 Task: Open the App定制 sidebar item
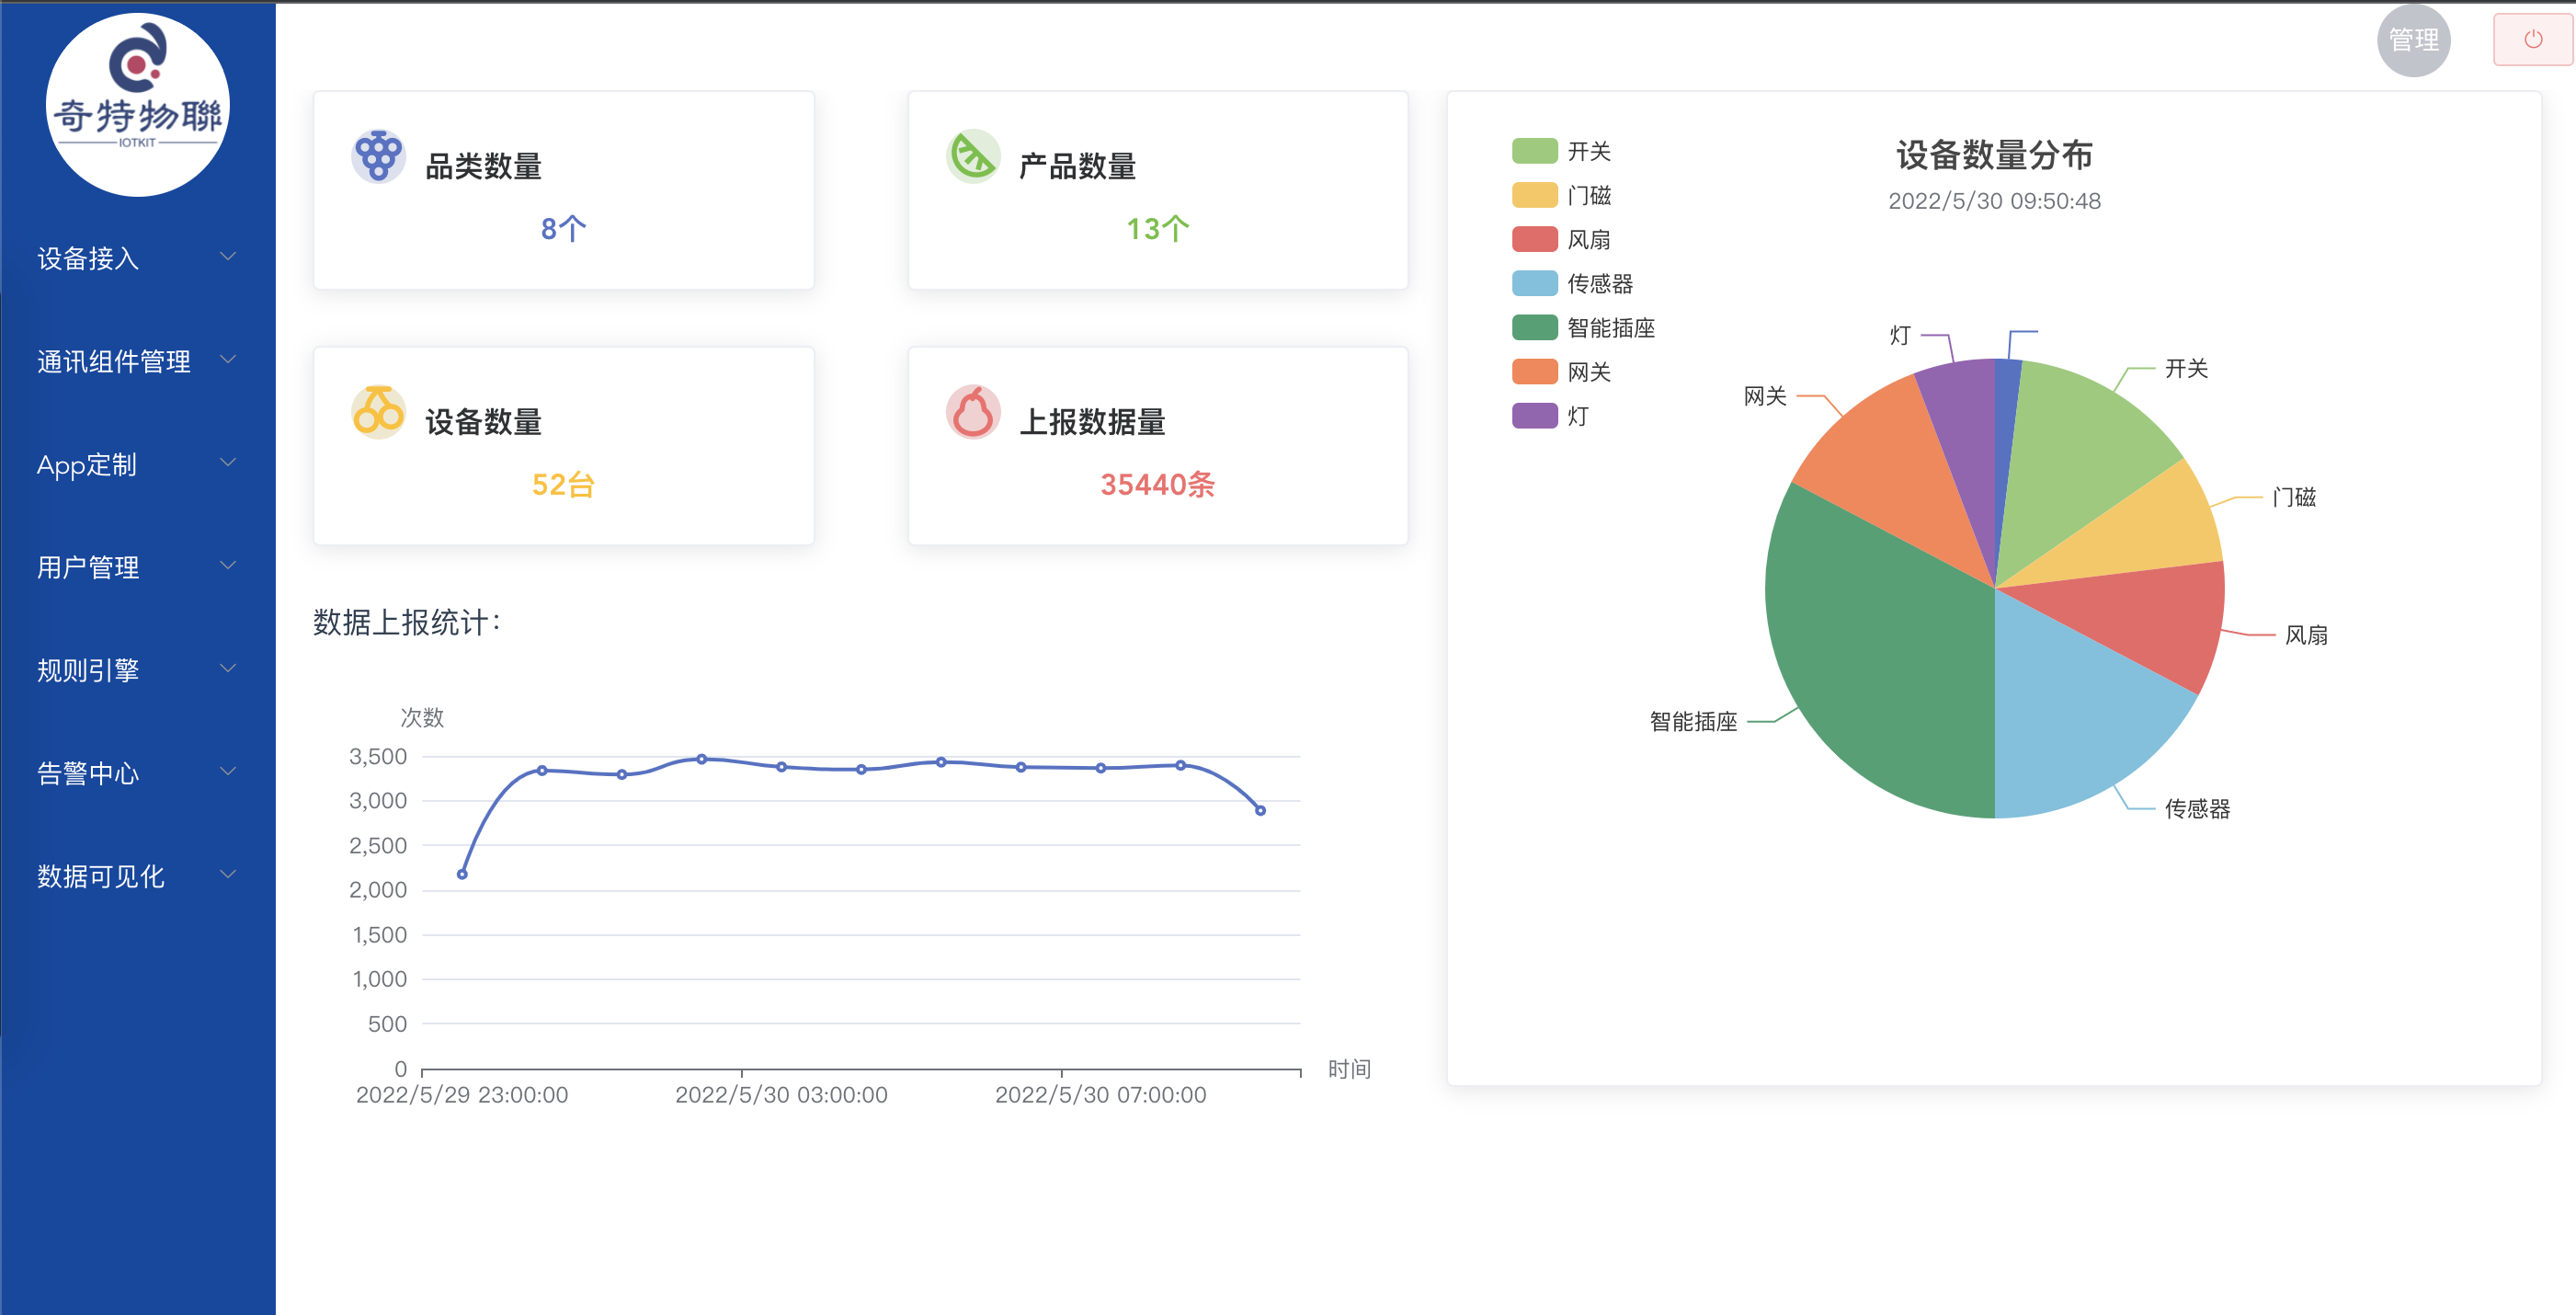click(87, 464)
